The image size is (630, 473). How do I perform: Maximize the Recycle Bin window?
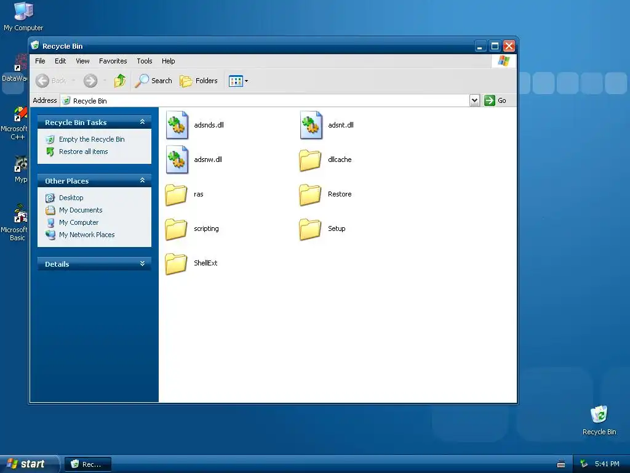[495, 46]
